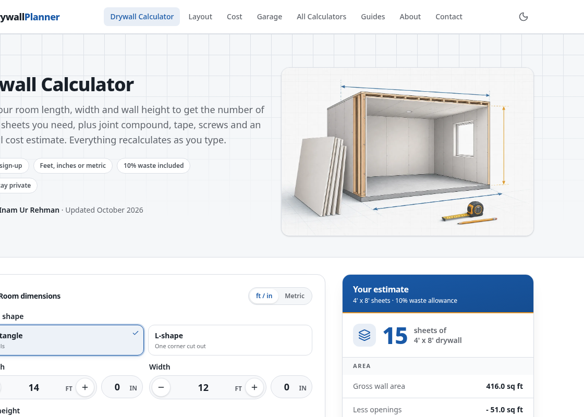Click the 'Gross wall area' label
The width and height of the screenshot is (584, 417).
pos(379,386)
